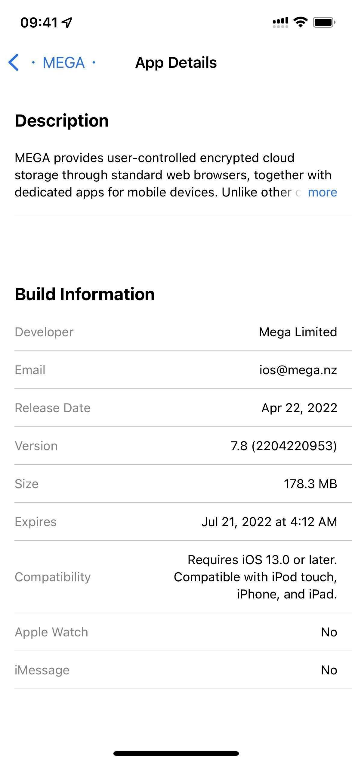Go back to the MEGA page
This screenshot has width=352, height=763.
point(63,63)
